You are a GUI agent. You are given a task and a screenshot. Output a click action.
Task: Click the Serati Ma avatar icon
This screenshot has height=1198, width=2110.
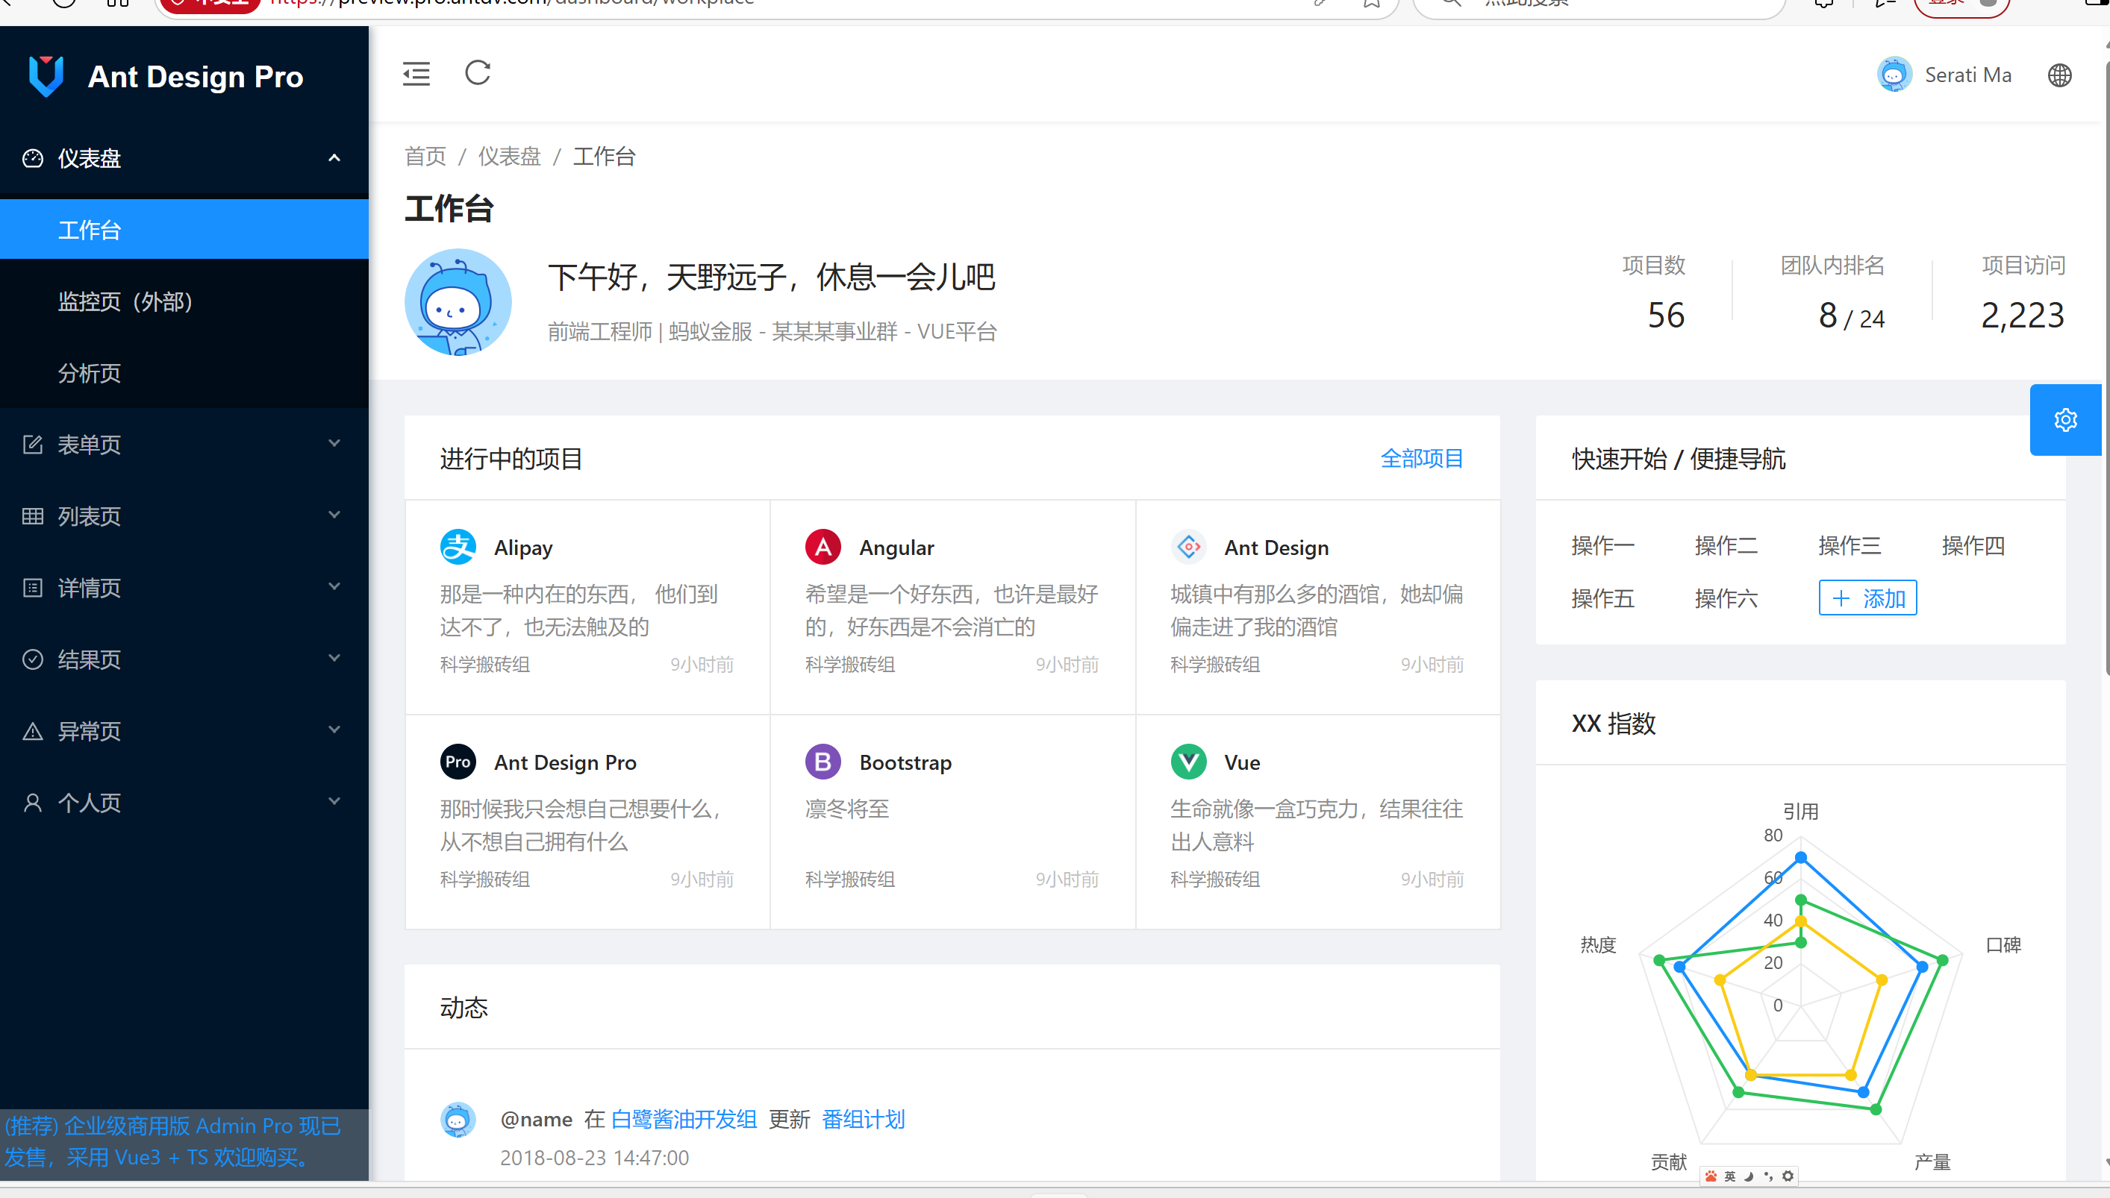1894,75
